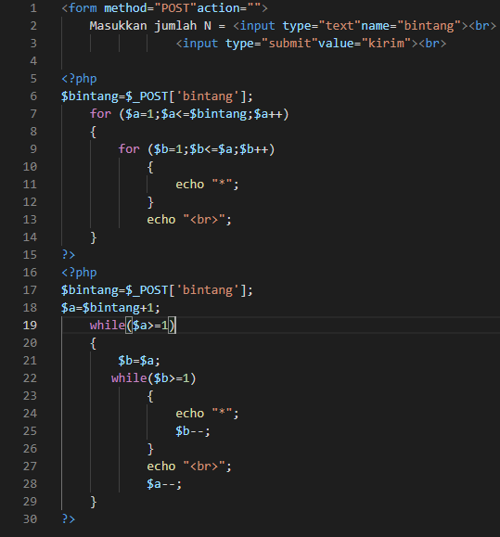This screenshot has width=500, height=537.
Task: Click '$_POST' on line 6
Action: click(x=147, y=96)
